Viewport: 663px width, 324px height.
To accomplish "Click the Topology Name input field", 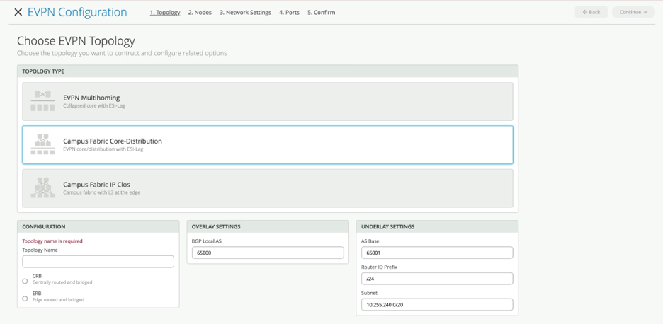I will (98, 262).
